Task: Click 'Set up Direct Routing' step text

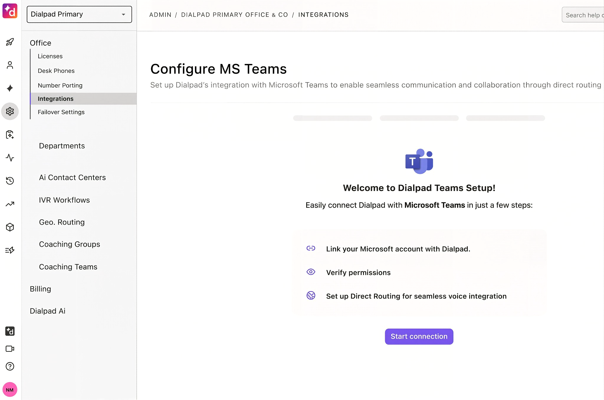Action: 416,296
